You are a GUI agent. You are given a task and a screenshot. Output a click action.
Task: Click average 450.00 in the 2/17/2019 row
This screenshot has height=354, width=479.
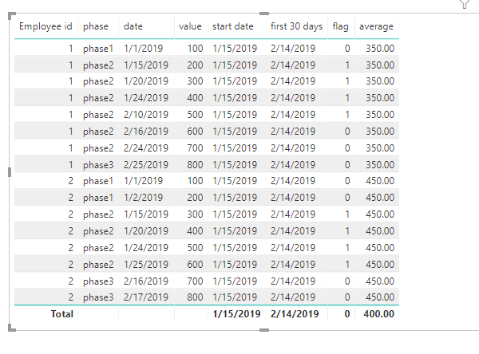click(380, 297)
